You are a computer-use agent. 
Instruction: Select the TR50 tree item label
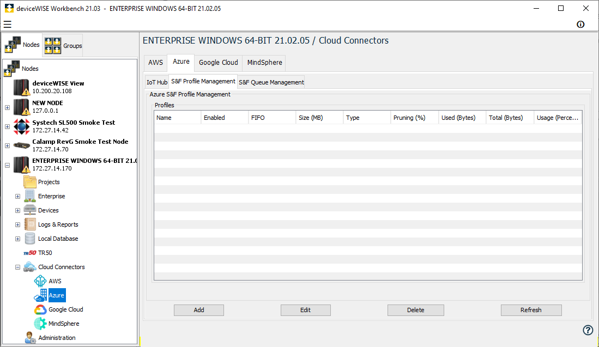point(45,253)
